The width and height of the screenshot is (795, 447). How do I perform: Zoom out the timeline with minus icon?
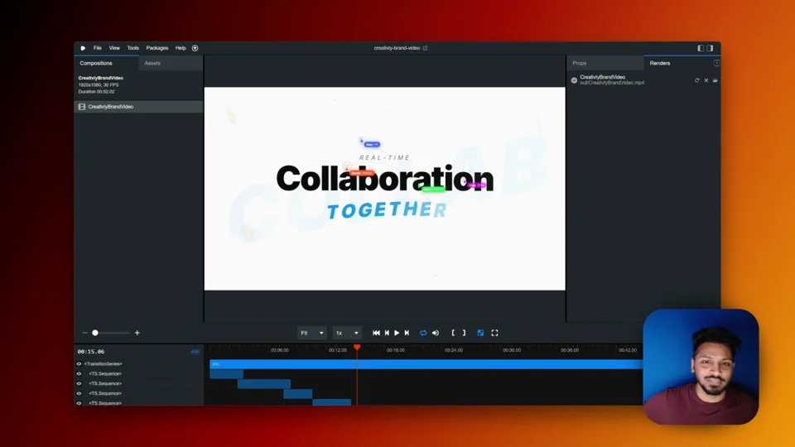pyautogui.click(x=84, y=333)
